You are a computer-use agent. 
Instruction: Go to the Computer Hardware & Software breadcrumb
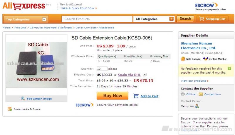(51, 28)
